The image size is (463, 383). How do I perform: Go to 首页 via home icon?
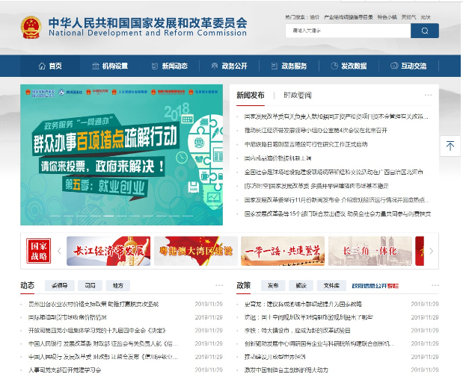(x=50, y=66)
